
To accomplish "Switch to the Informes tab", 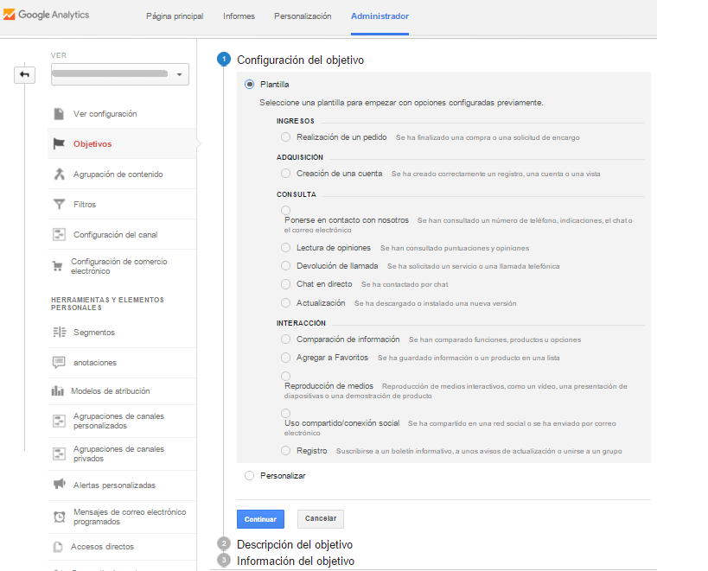I will 239,16.
